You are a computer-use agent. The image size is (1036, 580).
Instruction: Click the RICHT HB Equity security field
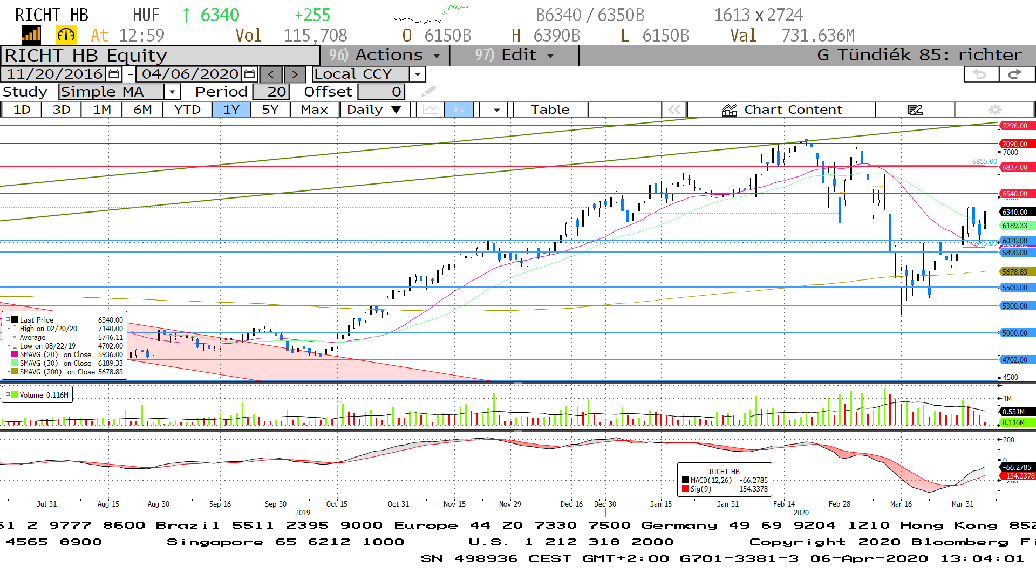[161, 56]
